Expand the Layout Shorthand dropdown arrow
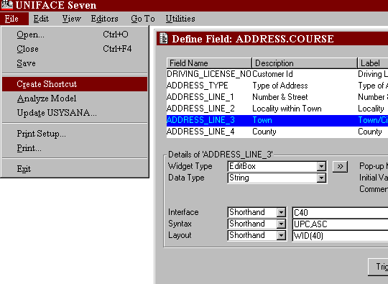388x284 pixels. (x=281, y=235)
